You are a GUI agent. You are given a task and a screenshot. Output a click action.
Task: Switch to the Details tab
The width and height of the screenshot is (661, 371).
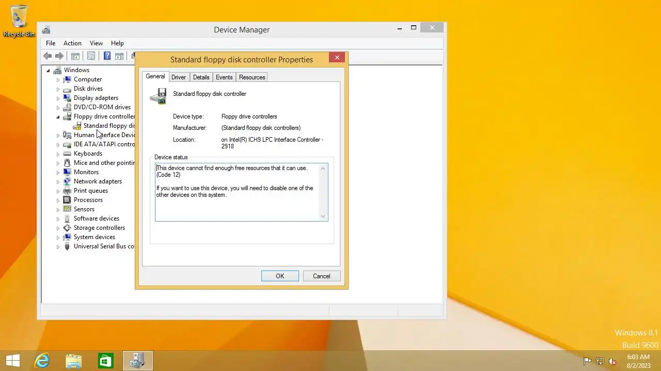[x=201, y=77]
